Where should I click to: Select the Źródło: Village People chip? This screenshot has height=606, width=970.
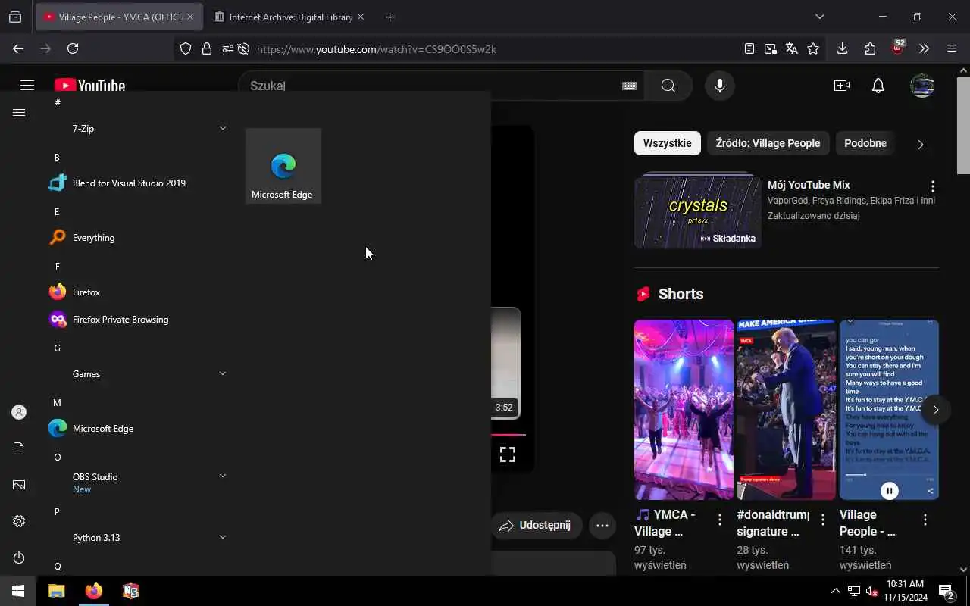click(x=768, y=143)
